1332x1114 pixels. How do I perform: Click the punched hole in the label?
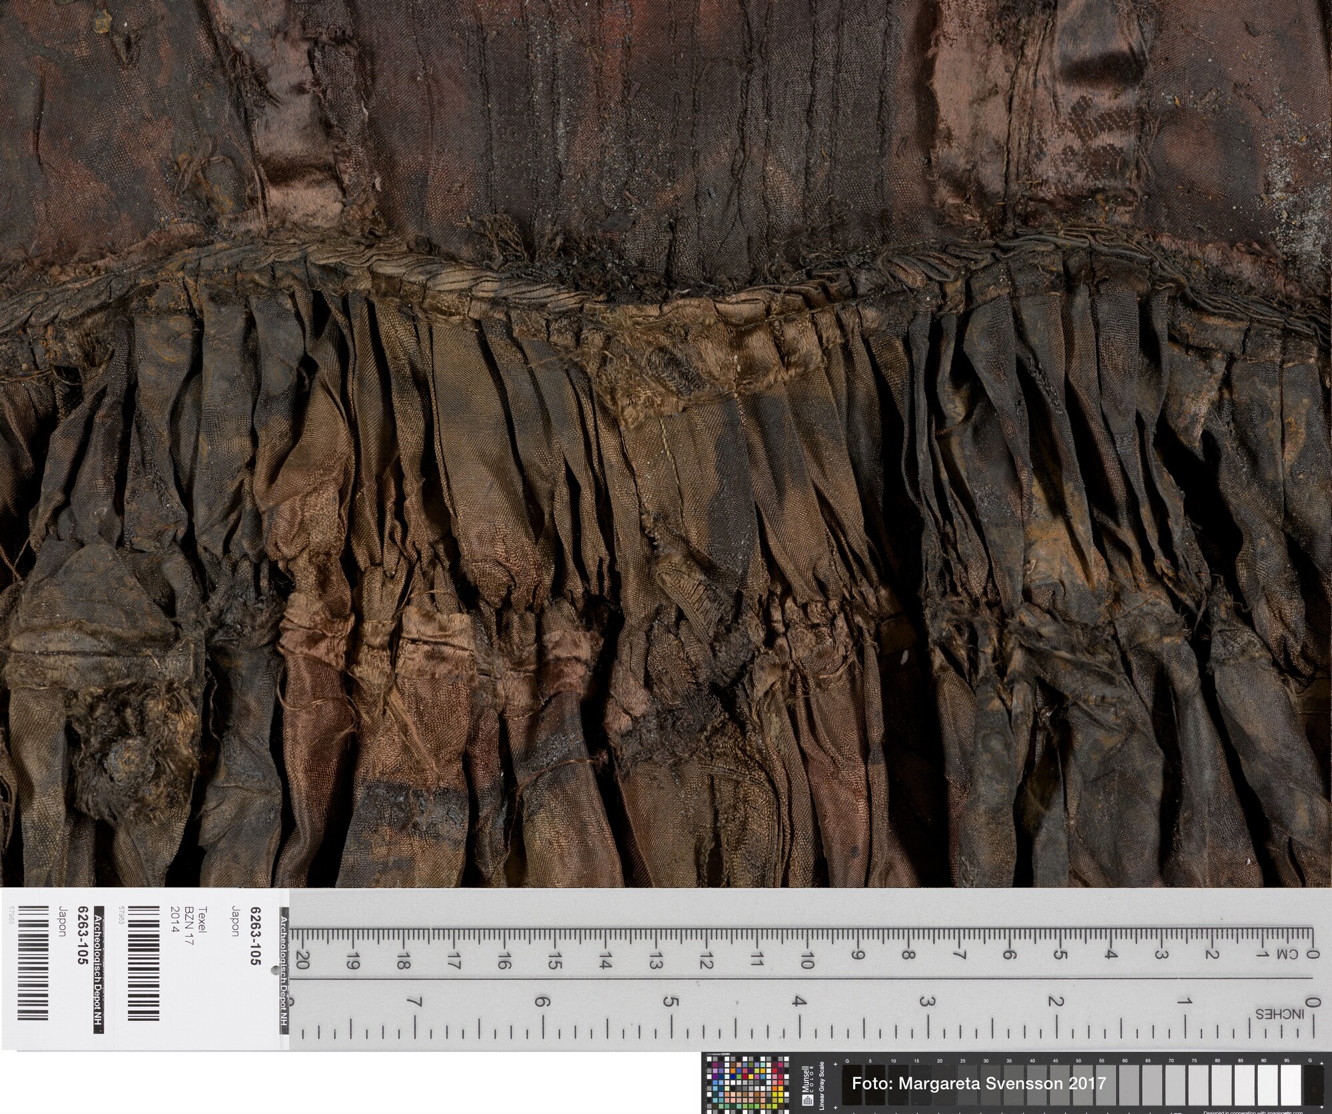point(274,971)
